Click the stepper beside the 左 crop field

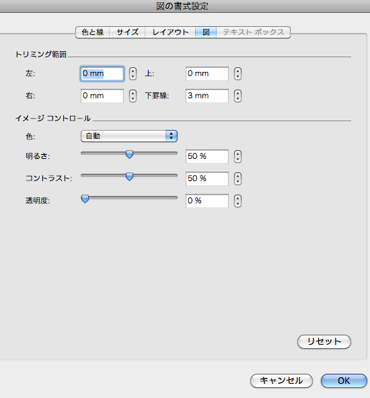133,73
